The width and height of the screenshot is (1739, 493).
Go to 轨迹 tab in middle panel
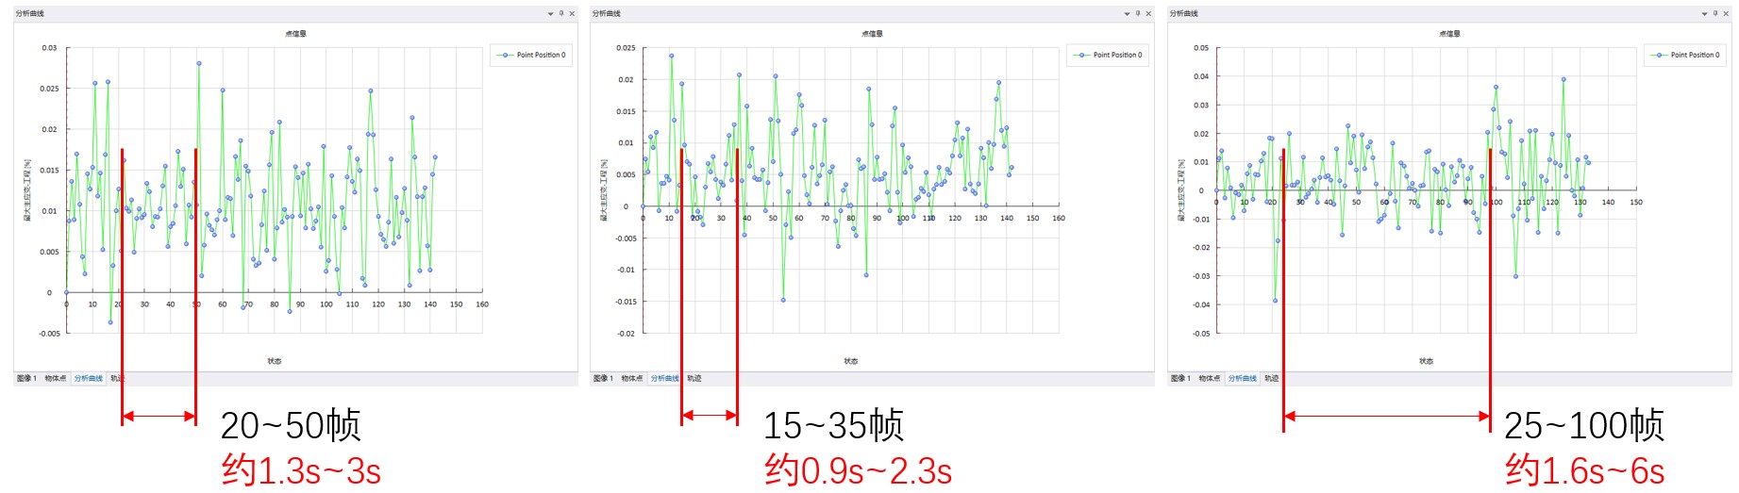[694, 379]
